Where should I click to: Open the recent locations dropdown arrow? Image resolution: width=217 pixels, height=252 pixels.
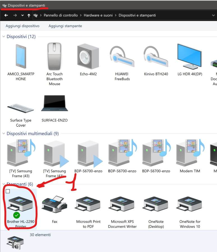[x=22, y=15]
